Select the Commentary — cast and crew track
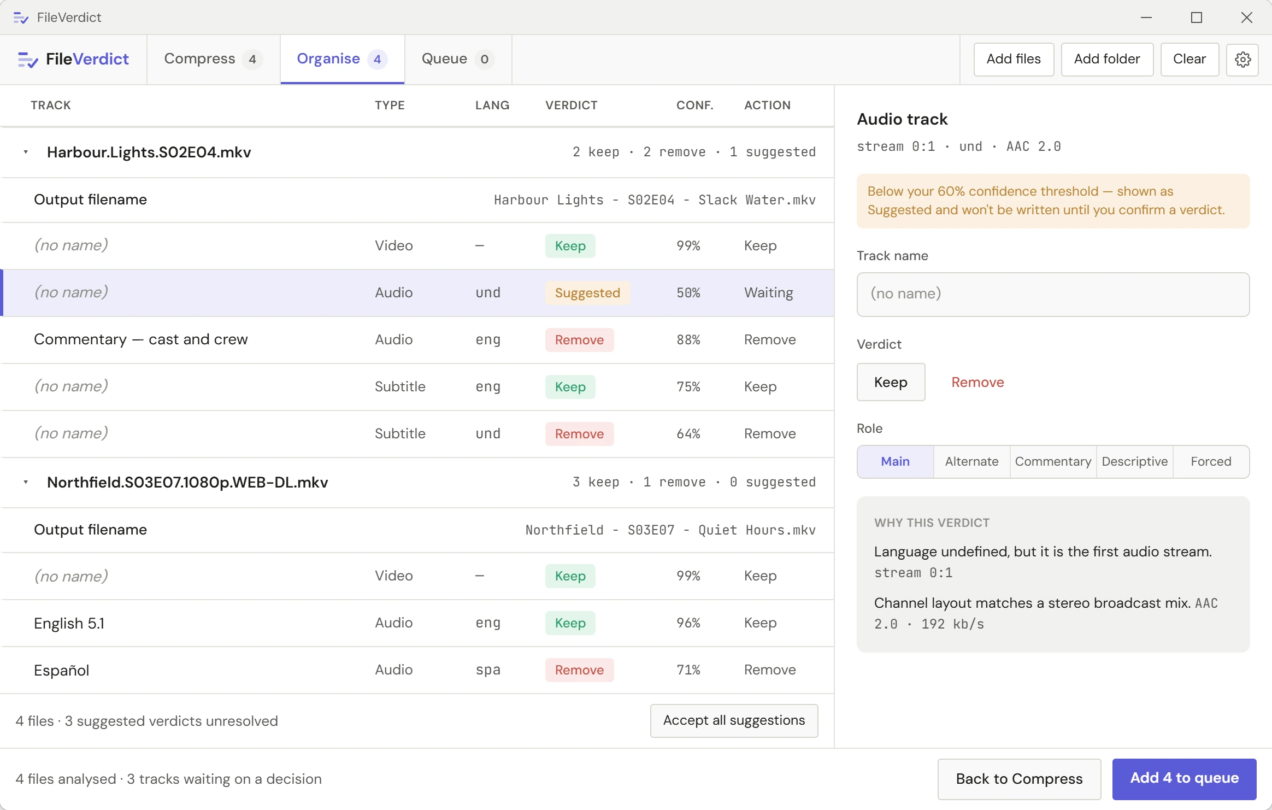 point(417,339)
